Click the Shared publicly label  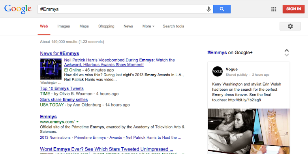tap(237, 75)
